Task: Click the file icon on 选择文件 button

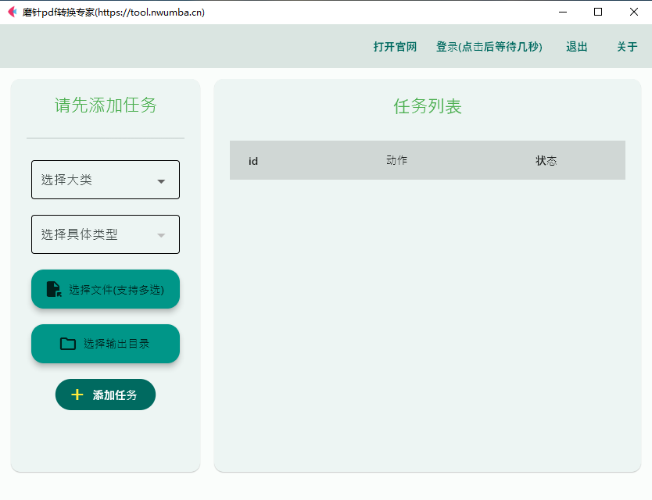Action: click(x=54, y=289)
